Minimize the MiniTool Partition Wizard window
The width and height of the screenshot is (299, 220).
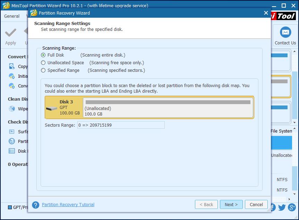[x=274, y=6]
